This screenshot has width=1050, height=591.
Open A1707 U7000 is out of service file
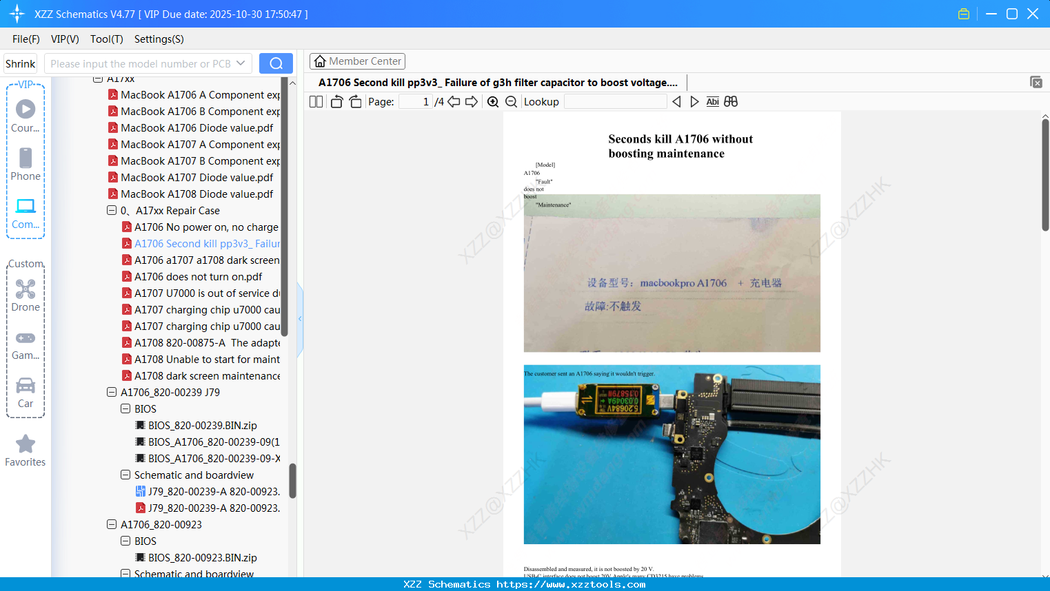pos(201,293)
